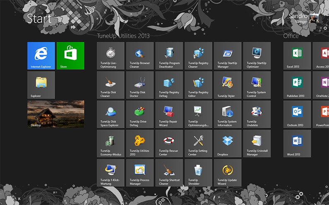Open TuneUp Process Manager

tap(140, 173)
